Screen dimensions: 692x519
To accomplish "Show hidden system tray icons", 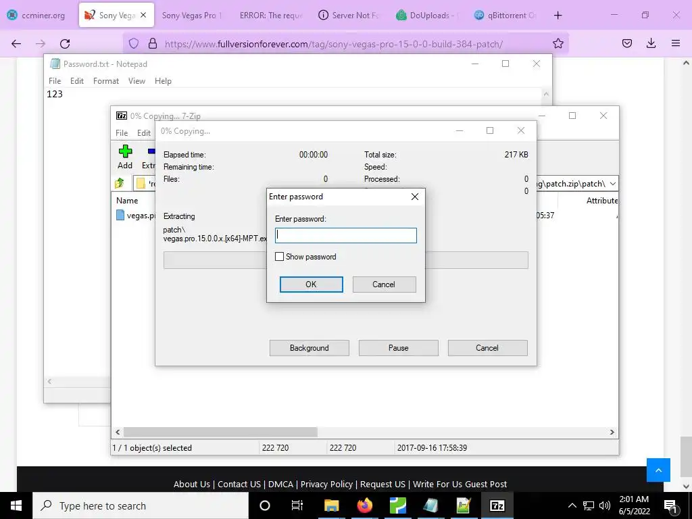I will [x=572, y=505].
